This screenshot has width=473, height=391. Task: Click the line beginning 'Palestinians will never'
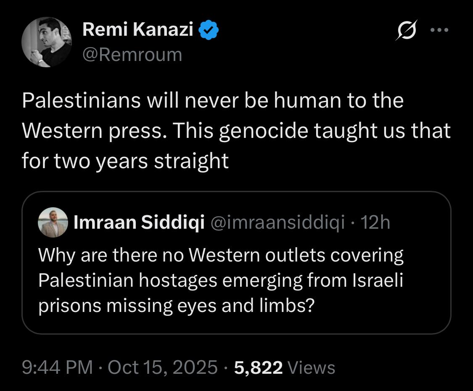pyautogui.click(x=213, y=101)
